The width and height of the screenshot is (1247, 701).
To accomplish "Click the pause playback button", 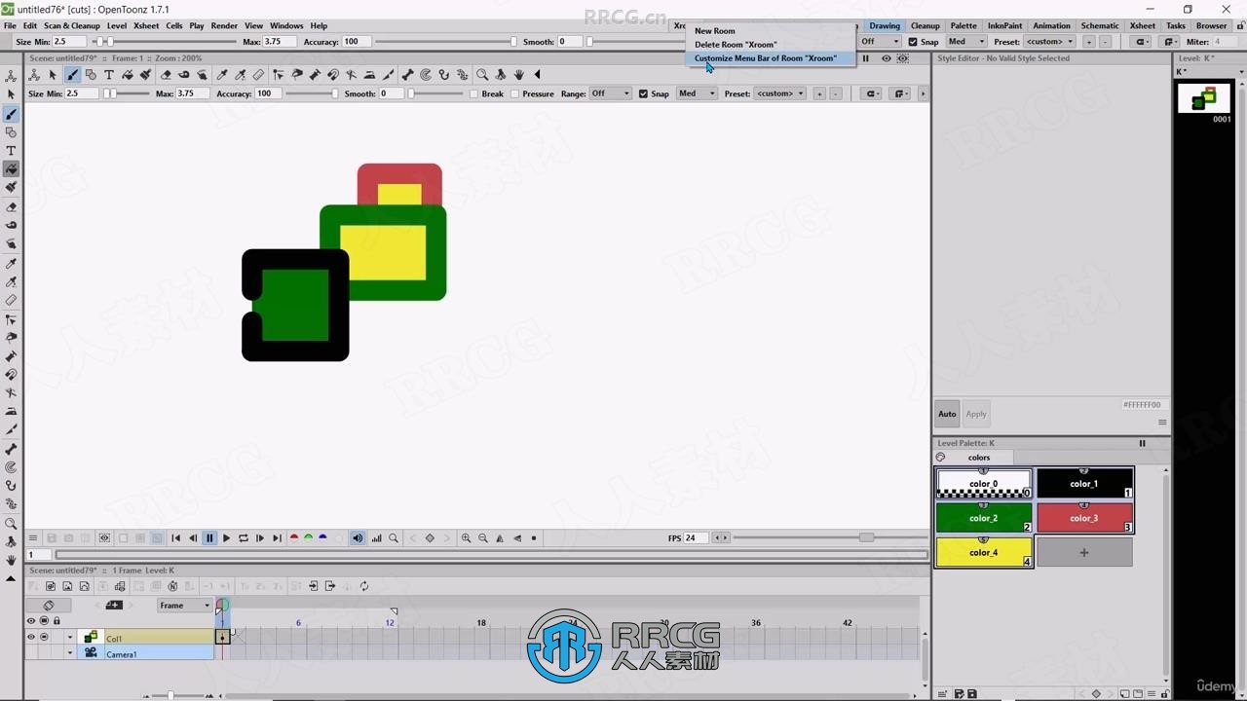I will tap(209, 537).
